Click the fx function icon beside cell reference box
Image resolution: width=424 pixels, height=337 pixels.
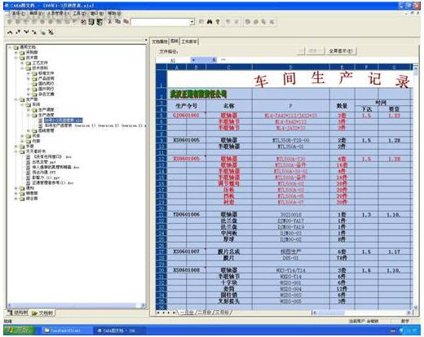point(214,59)
